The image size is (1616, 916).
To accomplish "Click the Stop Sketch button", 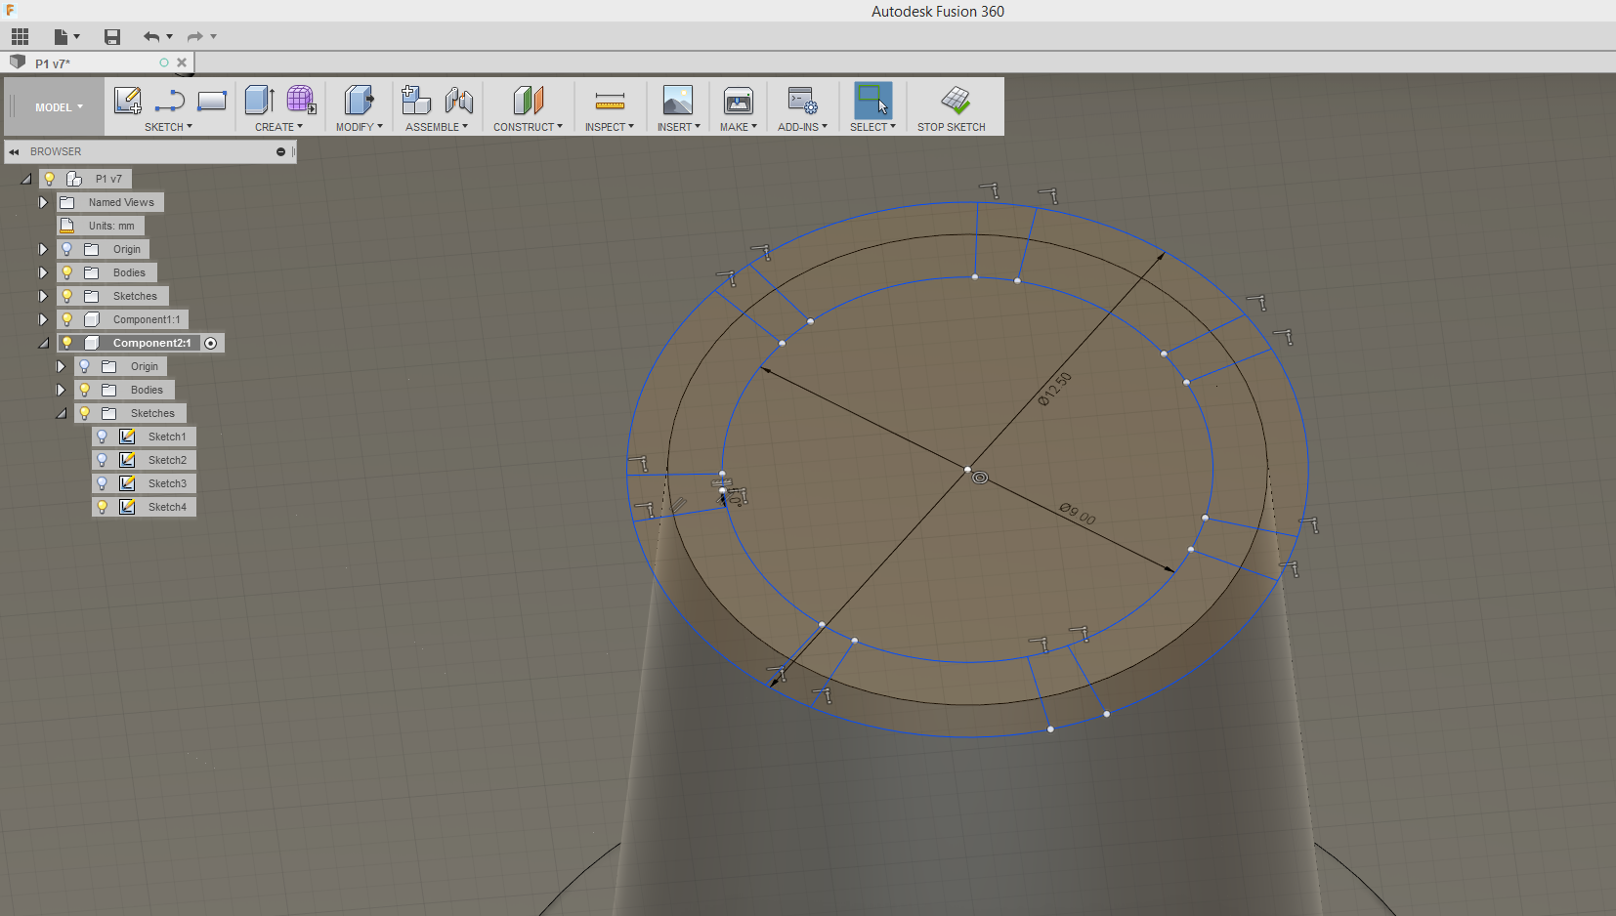I will tap(952, 107).
